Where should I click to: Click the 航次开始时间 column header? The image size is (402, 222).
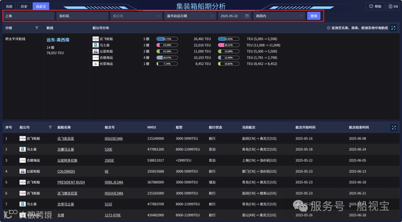click(x=305, y=127)
